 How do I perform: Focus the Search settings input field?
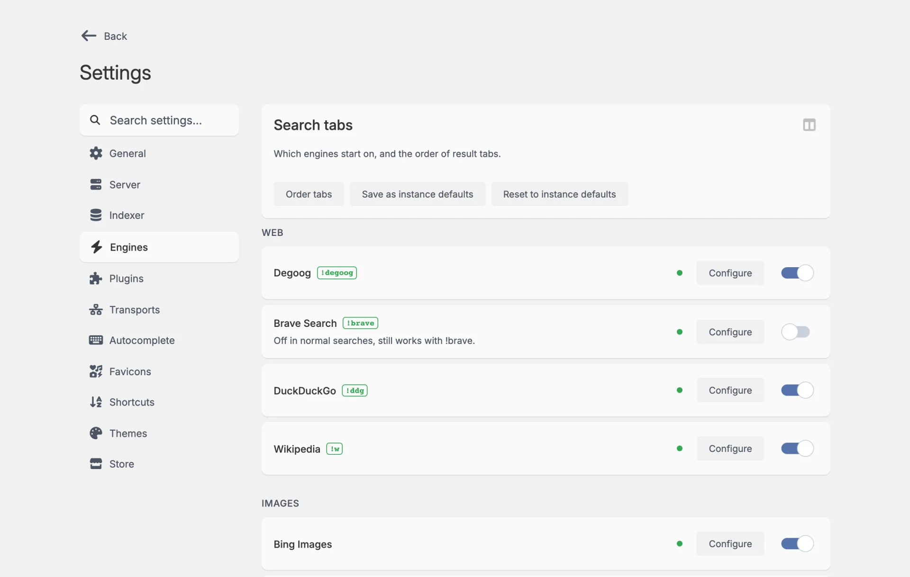[159, 120]
